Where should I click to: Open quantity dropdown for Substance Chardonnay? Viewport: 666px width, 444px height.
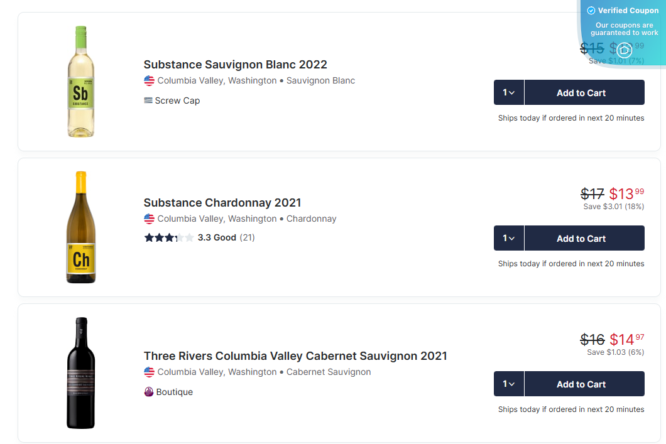click(x=509, y=238)
